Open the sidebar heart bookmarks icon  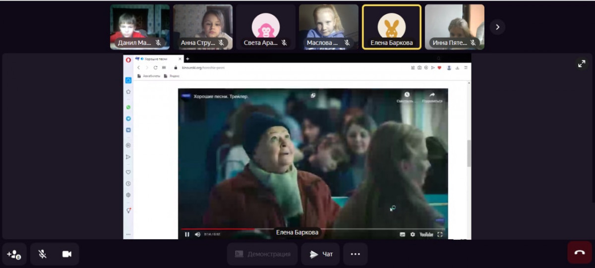[x=128, y=172]
